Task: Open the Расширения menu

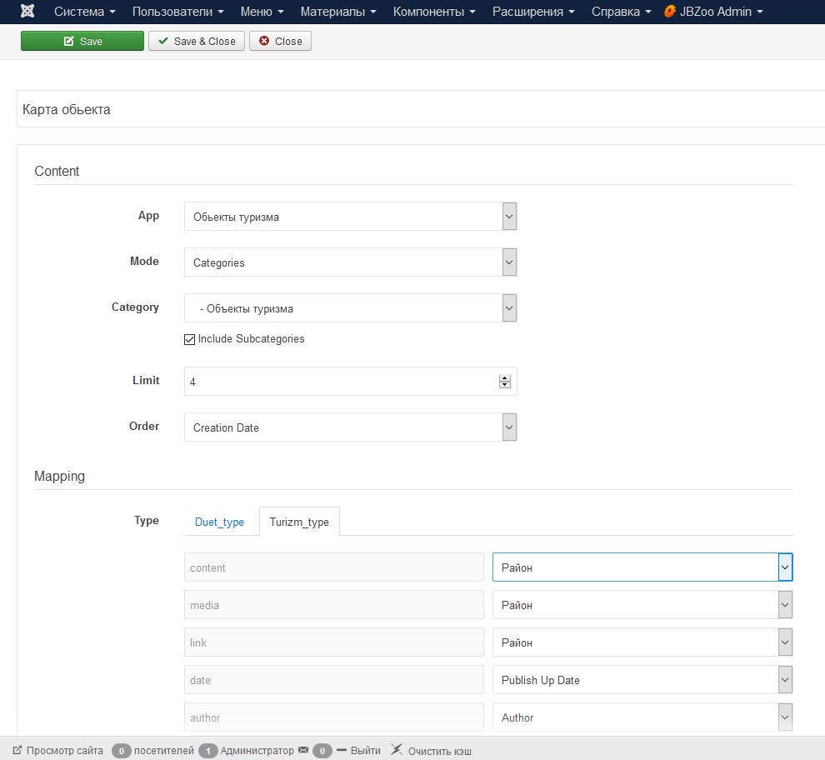Action: pos(533,12)
